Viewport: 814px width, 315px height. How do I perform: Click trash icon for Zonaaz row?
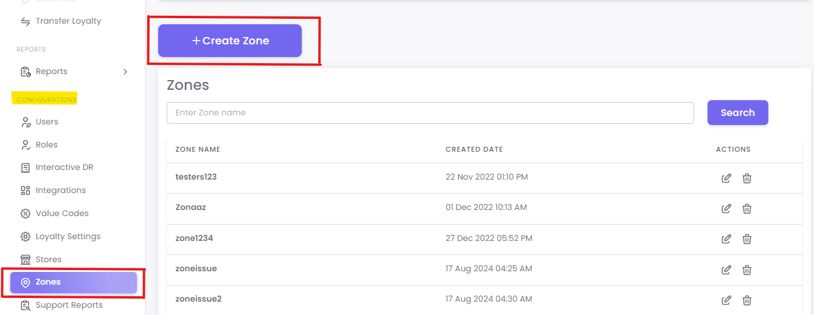747,208
